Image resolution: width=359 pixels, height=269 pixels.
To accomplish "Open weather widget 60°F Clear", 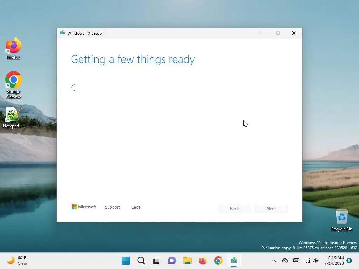I will tap(17, 261).
